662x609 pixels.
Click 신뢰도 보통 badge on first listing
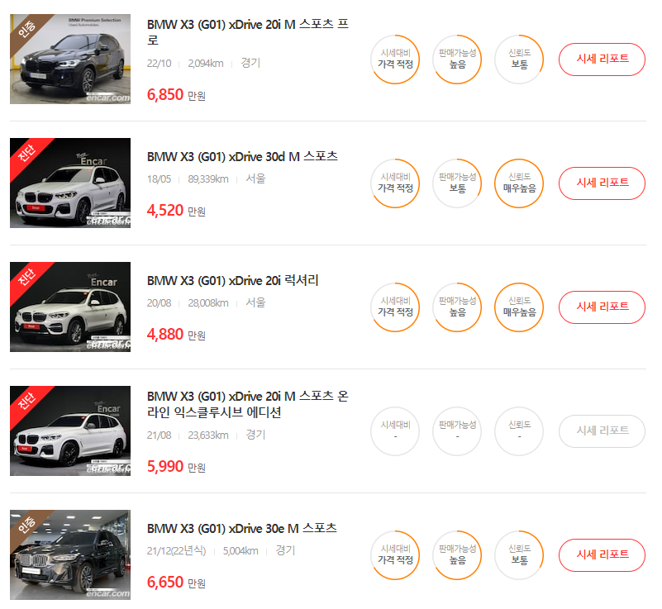[x=519, y=59]
